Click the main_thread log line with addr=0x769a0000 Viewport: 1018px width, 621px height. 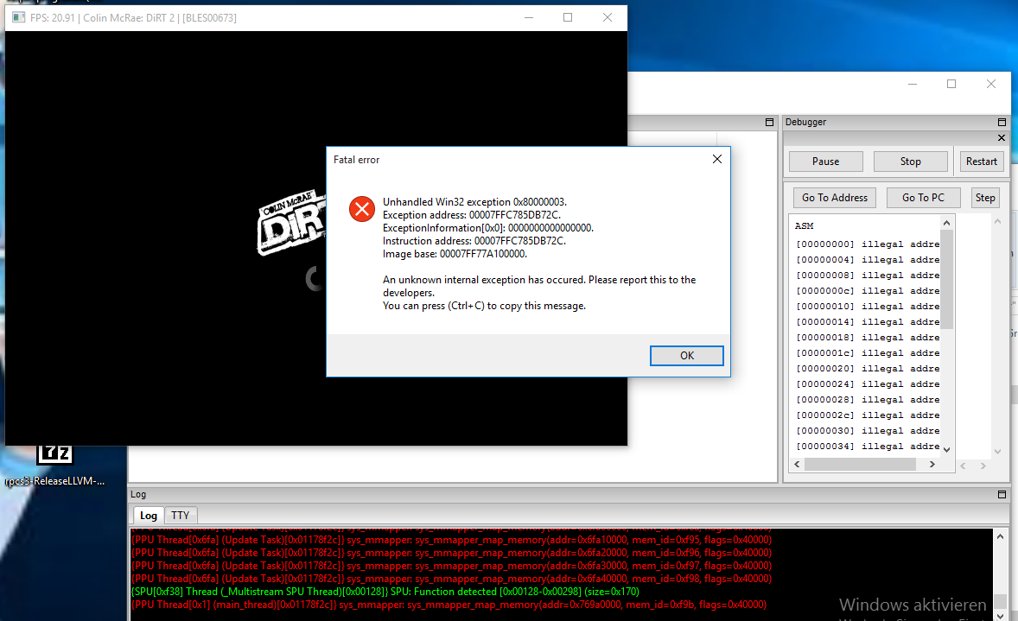(449, 605)
